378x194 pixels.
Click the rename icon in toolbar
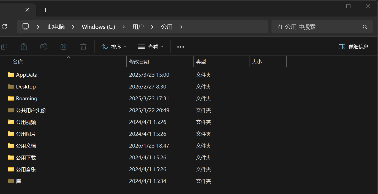click(x=44, y=47)
